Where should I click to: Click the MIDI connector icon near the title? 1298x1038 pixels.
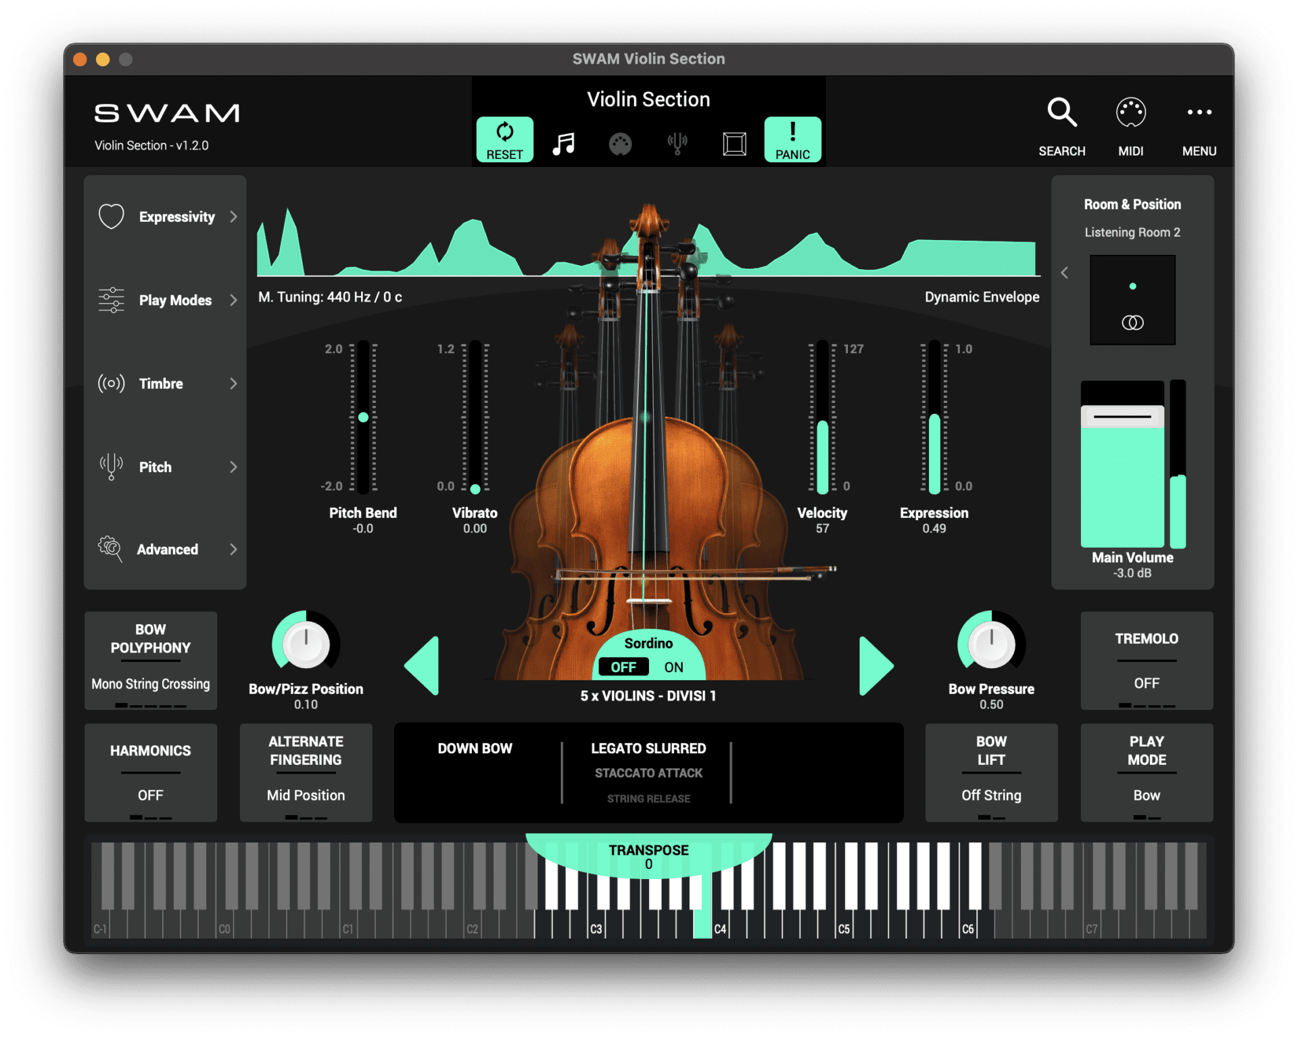coord(621,143)
